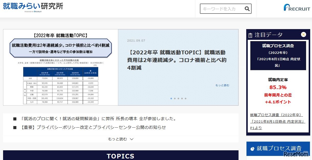Open the 就職プロセス調査（2022年卒）underlined report link
Image resolution: width=312 pixels, height=160 pixels.
pos(278,121)
